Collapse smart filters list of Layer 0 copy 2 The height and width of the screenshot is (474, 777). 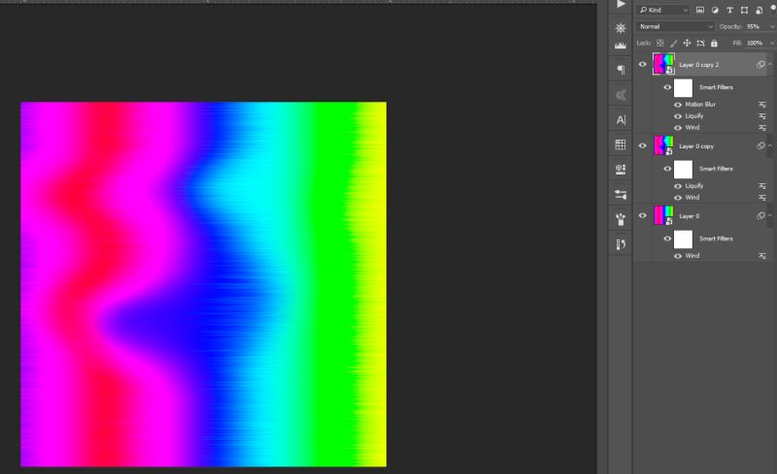tap(770, 64)
